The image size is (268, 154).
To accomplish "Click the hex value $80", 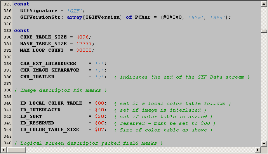I will tap(99, 103).
